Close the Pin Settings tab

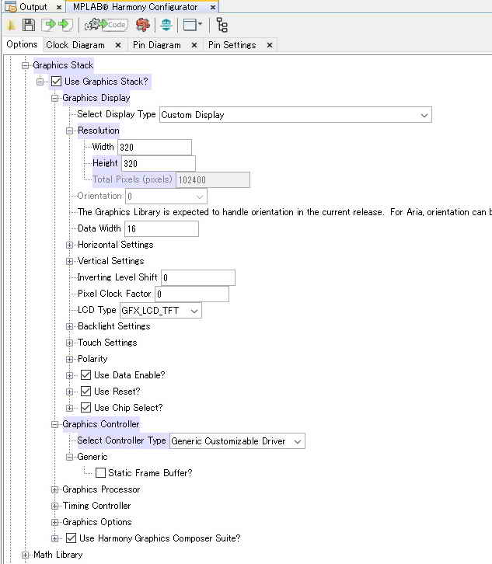270,45
